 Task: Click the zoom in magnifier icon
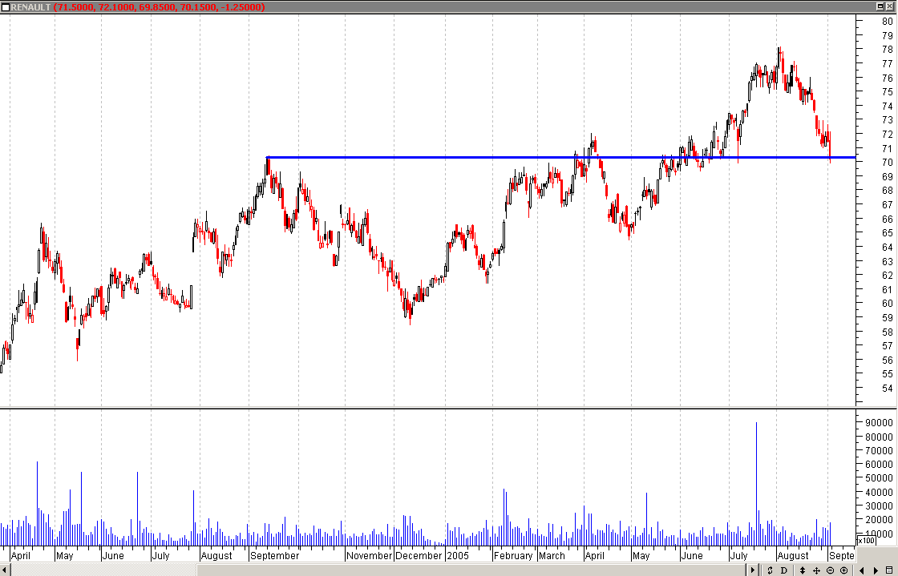[843, 570]
